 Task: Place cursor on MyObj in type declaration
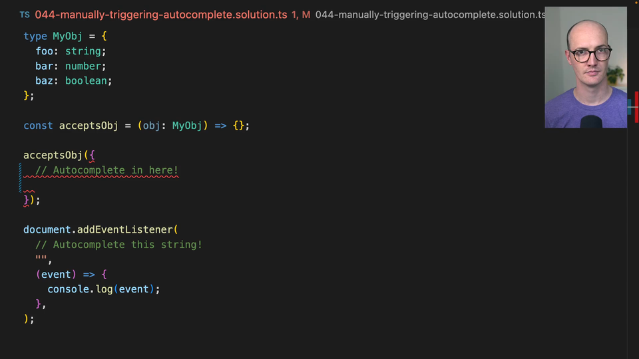pyautogui.click(x=67, y=36)
